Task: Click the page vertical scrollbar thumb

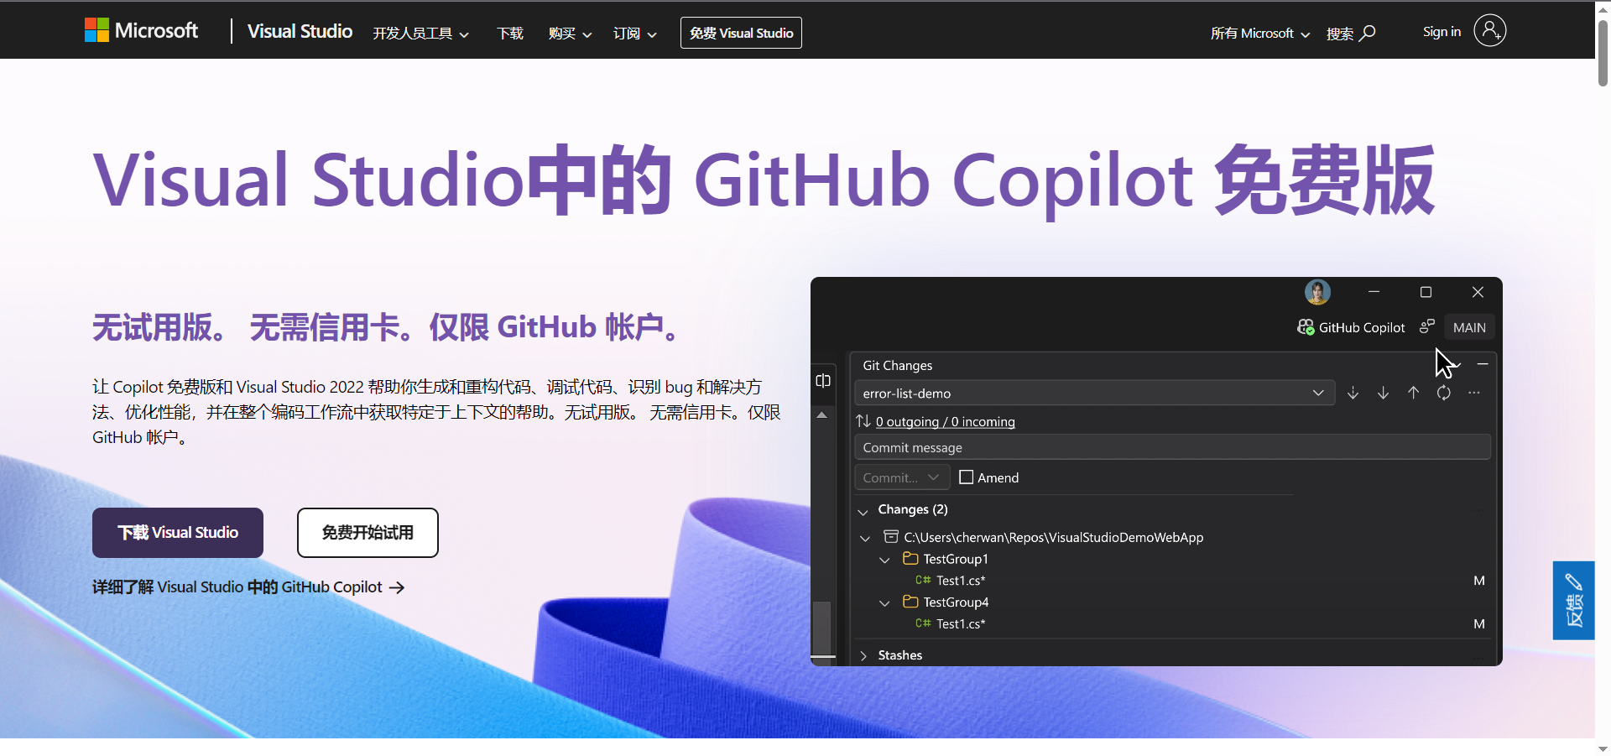Action: click(1603, 52)
